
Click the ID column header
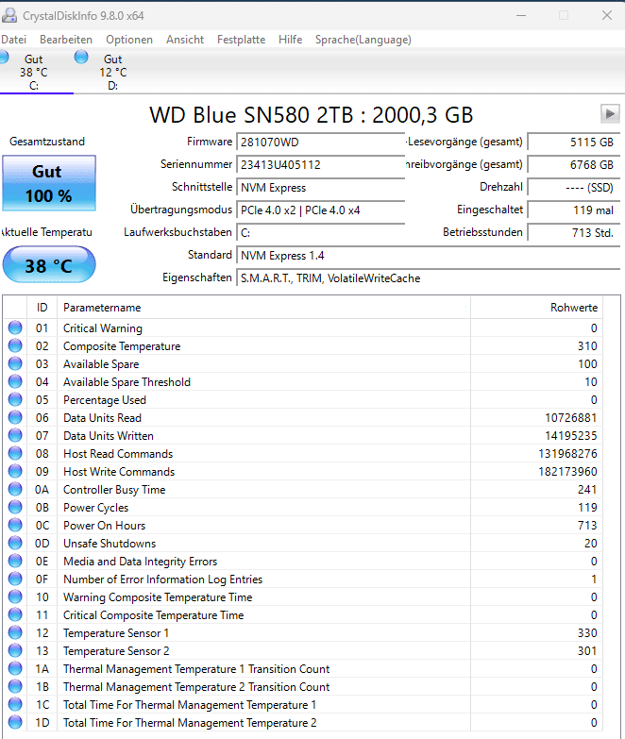pos(42,308)
